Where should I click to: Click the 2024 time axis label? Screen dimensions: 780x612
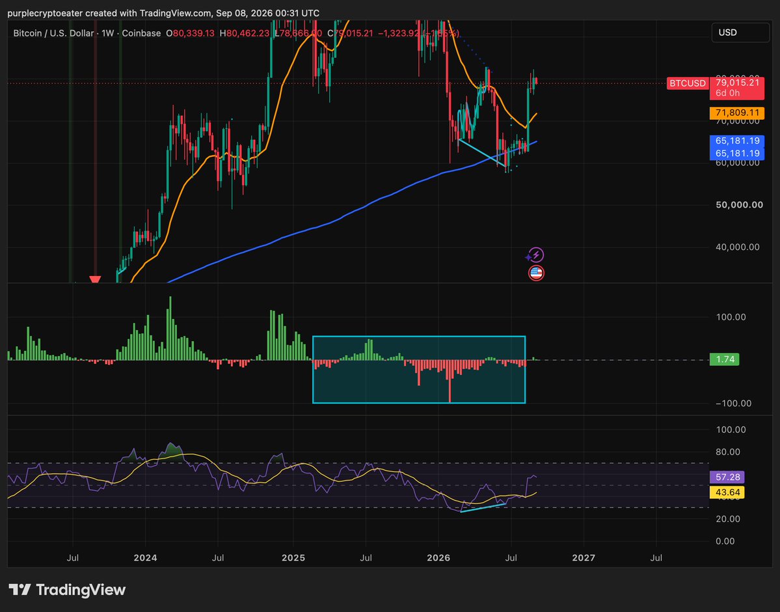pyautogui.click(x=145, y=558)
